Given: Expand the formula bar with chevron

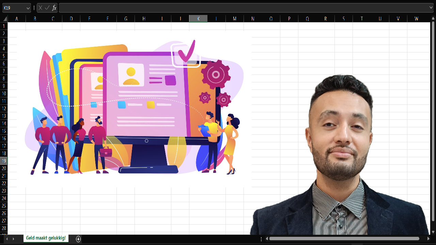Looking at the screenshot, I should point(431,7).
